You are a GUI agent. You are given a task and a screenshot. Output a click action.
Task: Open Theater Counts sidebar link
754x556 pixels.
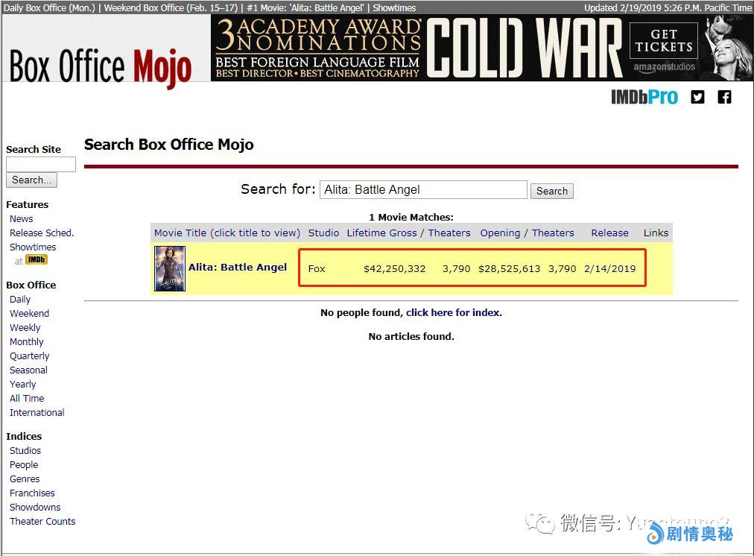[42, 522]
